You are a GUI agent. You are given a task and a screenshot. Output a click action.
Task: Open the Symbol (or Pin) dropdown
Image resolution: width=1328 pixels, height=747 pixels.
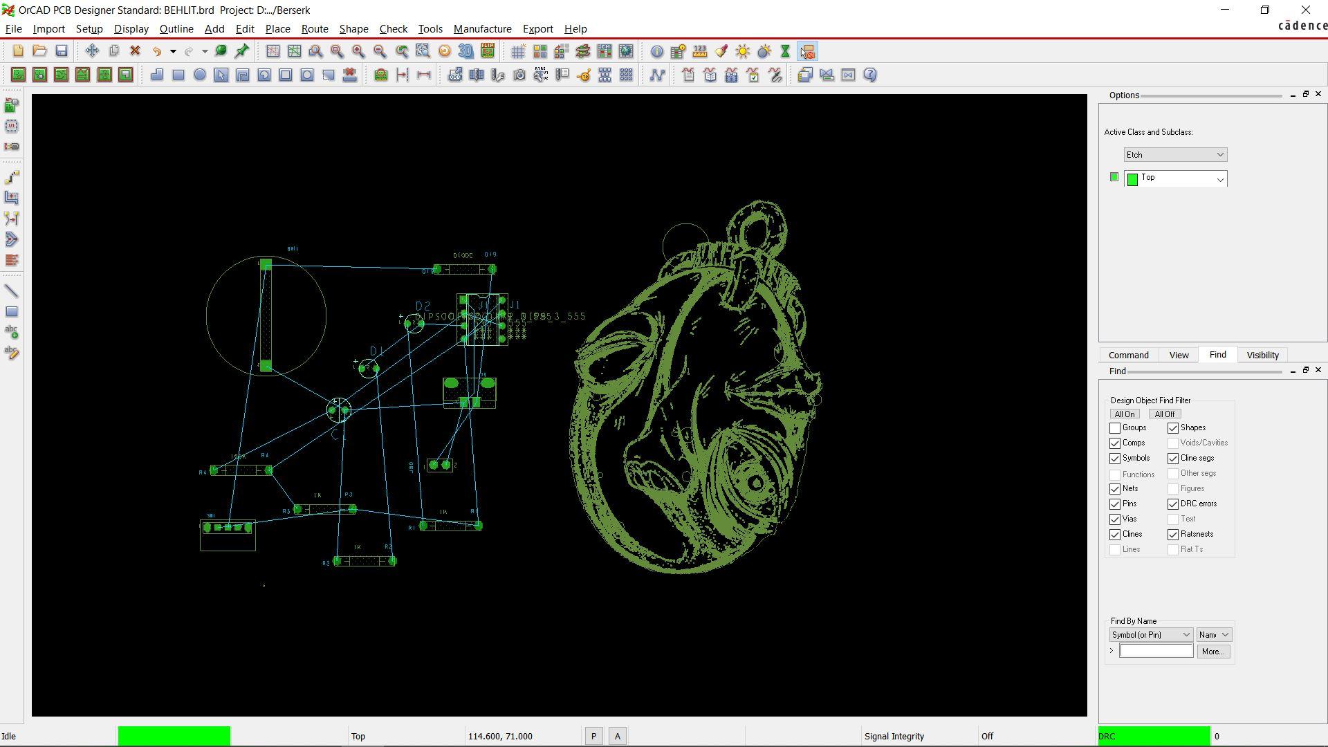[x=1151, y=635]
